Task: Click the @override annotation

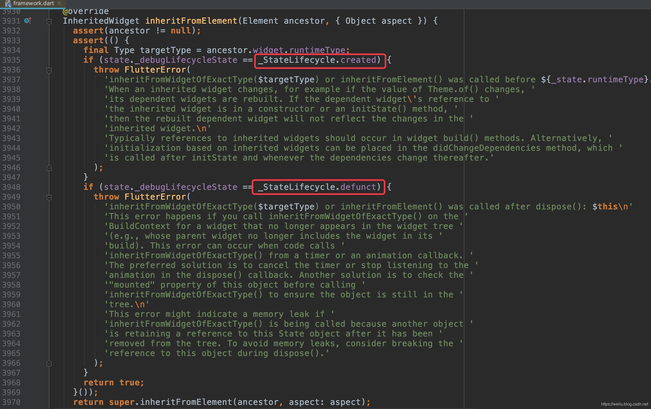Action: [86, 11]
